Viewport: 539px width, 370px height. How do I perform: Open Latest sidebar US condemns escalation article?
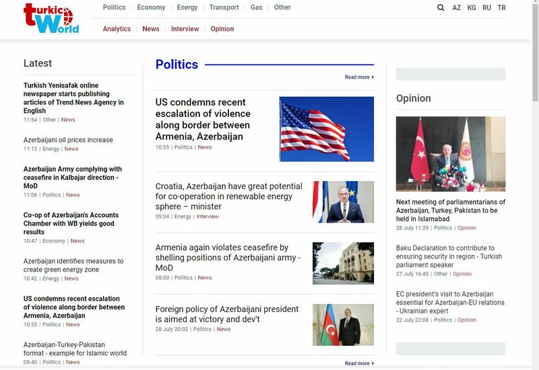(74, 307)
